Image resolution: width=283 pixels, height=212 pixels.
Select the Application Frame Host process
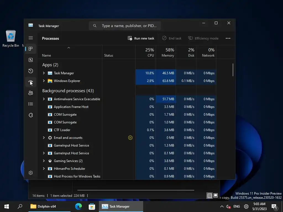127,107
